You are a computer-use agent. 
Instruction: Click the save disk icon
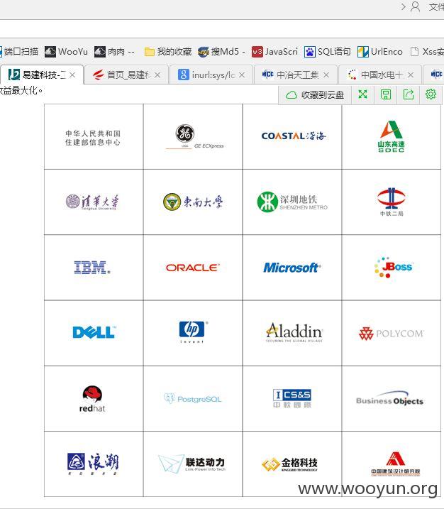tap(386, 94)
